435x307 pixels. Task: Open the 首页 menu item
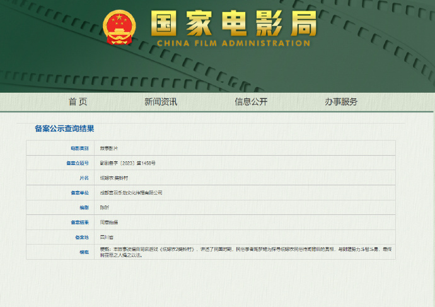coord(78,101)
